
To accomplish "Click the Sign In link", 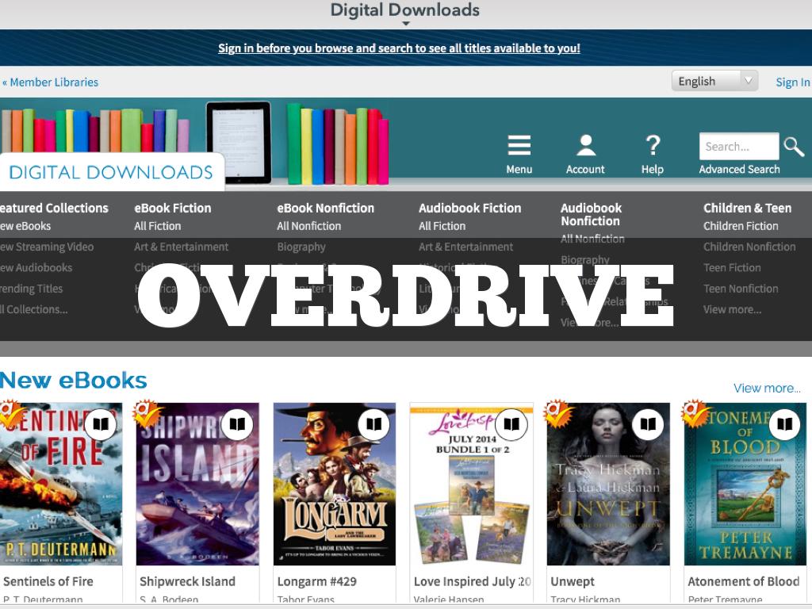I will click(x=792, y=82).
